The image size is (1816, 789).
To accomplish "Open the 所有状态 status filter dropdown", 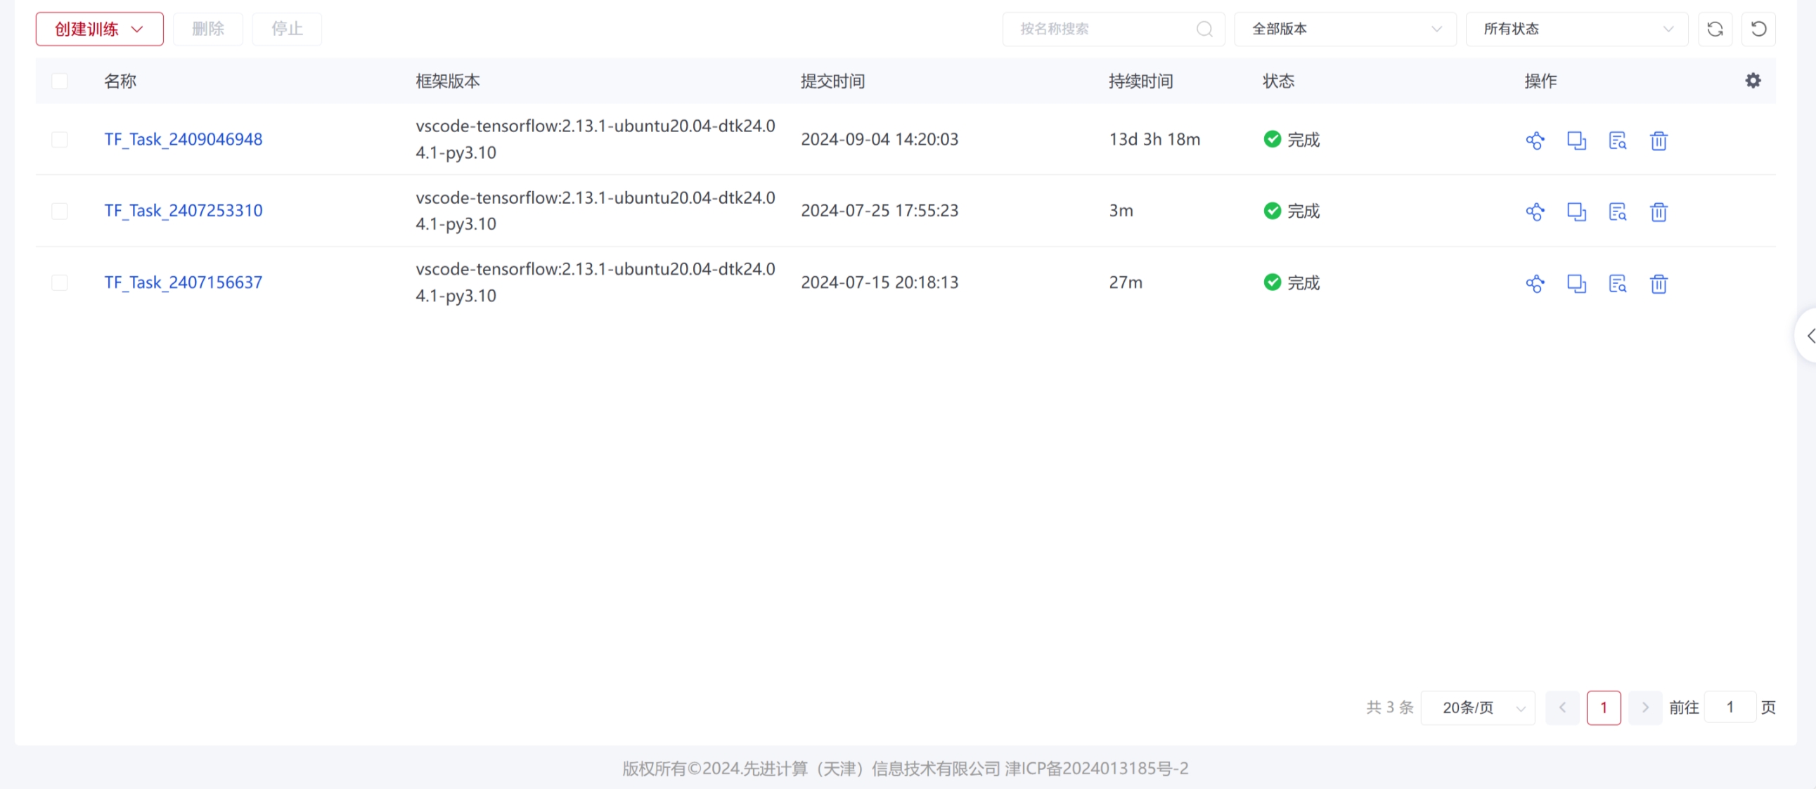I will (x=1576, y=29).
